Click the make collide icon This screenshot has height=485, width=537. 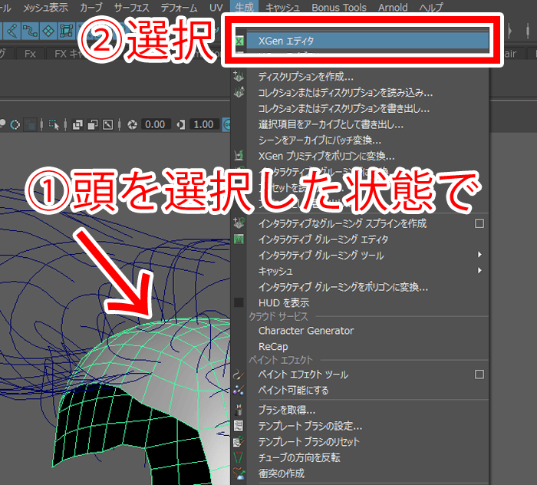(239, 473)
